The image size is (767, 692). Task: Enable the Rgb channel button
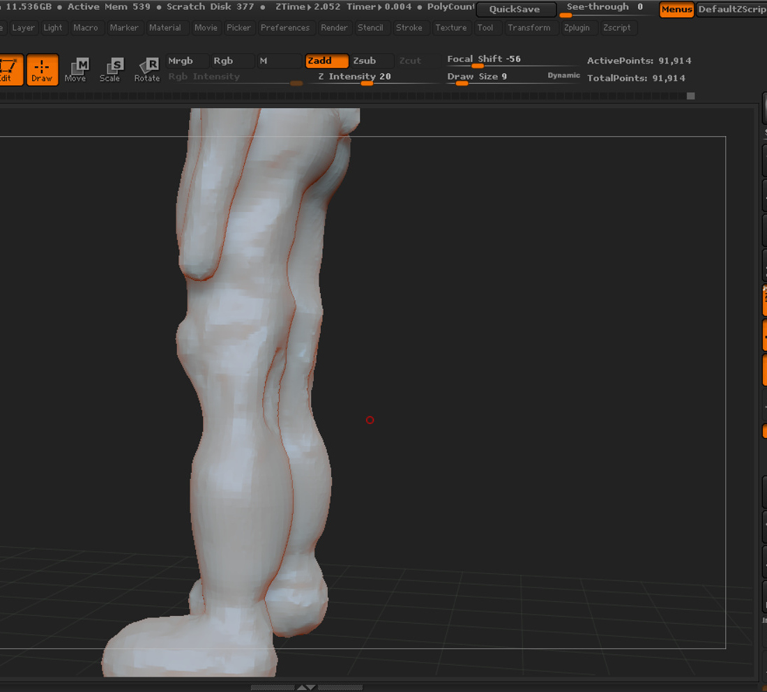pos(232,61)
